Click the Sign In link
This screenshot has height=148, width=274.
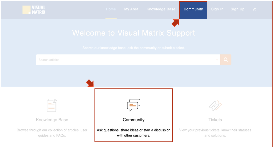[217, 9]
